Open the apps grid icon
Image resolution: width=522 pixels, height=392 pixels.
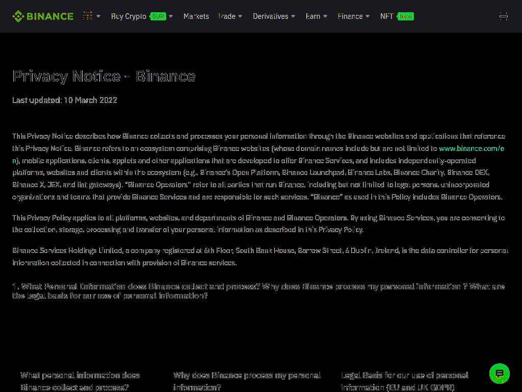coord(88,16)
